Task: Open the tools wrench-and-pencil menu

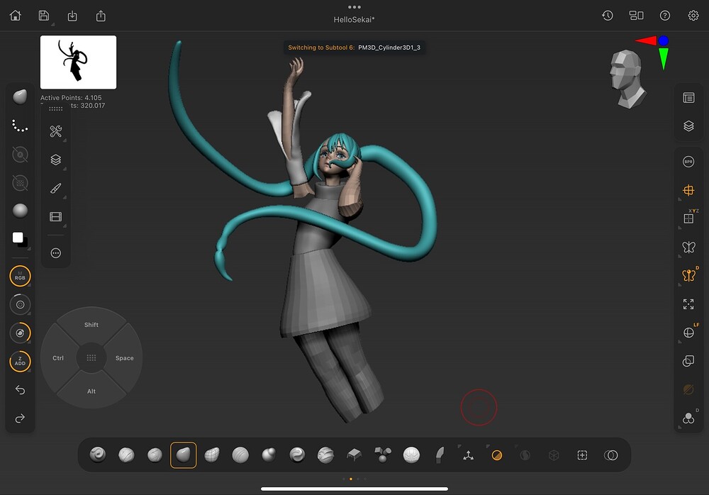Action: pyautogui.click(x=55, y=131)
